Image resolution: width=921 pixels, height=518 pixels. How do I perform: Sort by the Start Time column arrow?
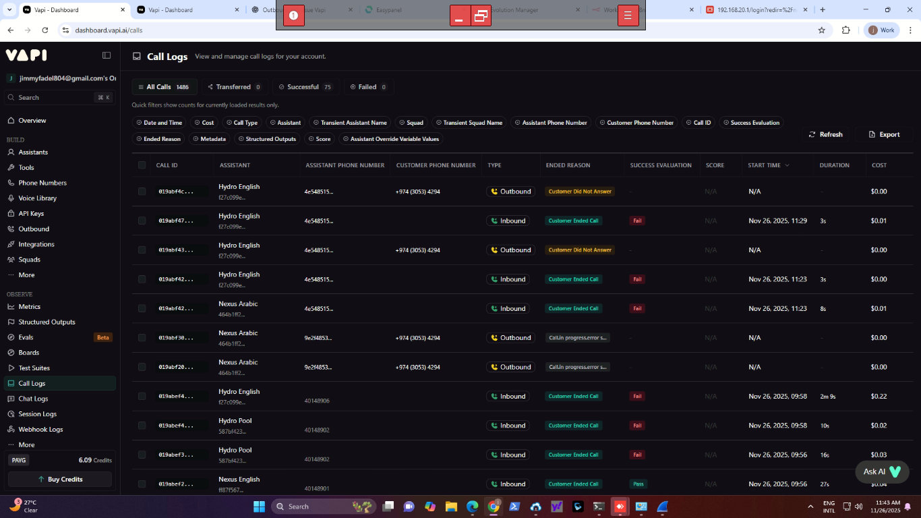[x=787, y=165]
